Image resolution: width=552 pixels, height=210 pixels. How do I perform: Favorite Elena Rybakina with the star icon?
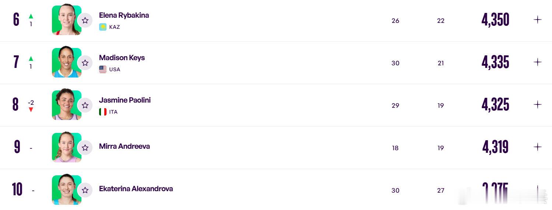(85, 20)
